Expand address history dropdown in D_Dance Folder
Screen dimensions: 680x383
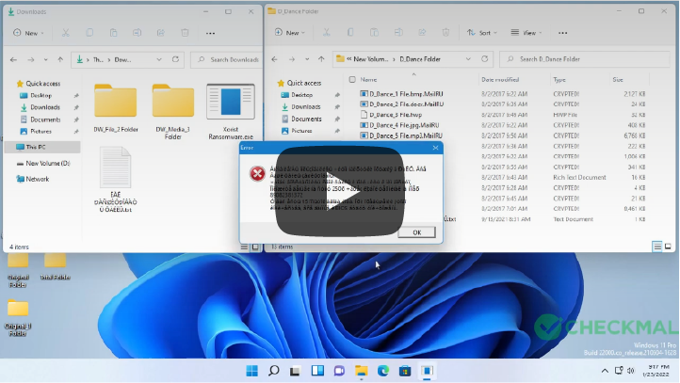[x=468, y=59]
